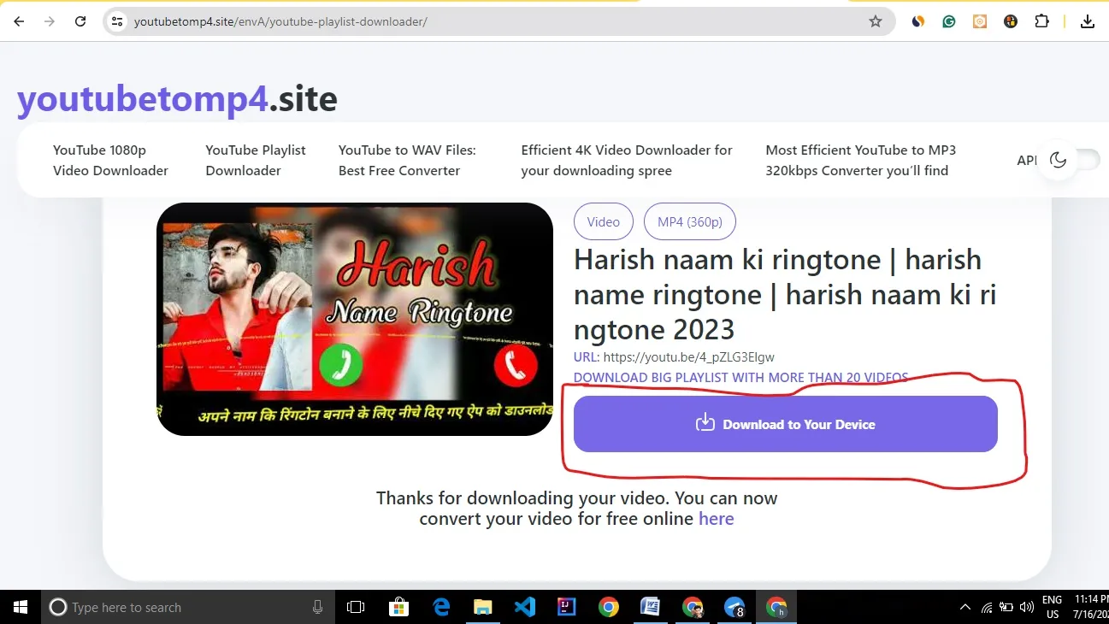
Task: Open network Wi-Fi tray icon
Action: click(x=987, y=608)
